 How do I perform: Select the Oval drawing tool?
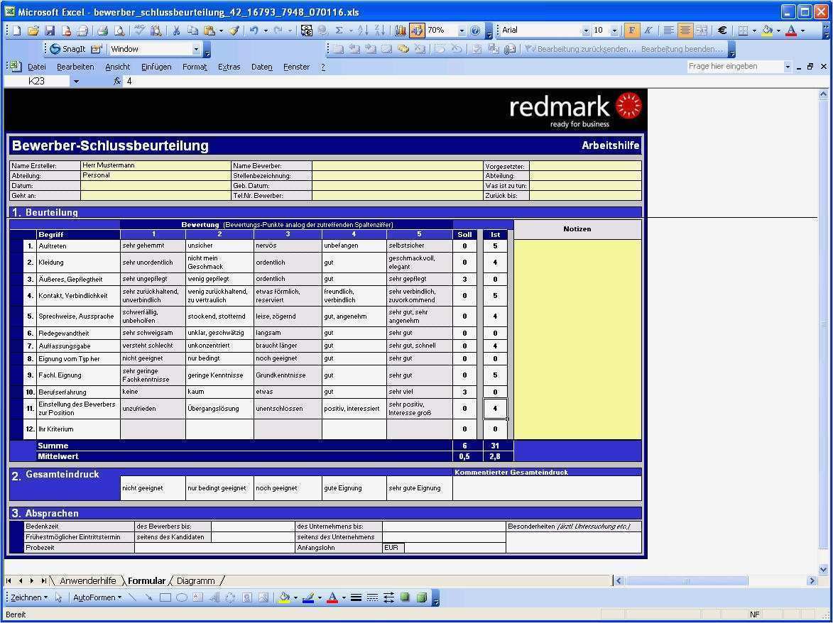[181, 597]
